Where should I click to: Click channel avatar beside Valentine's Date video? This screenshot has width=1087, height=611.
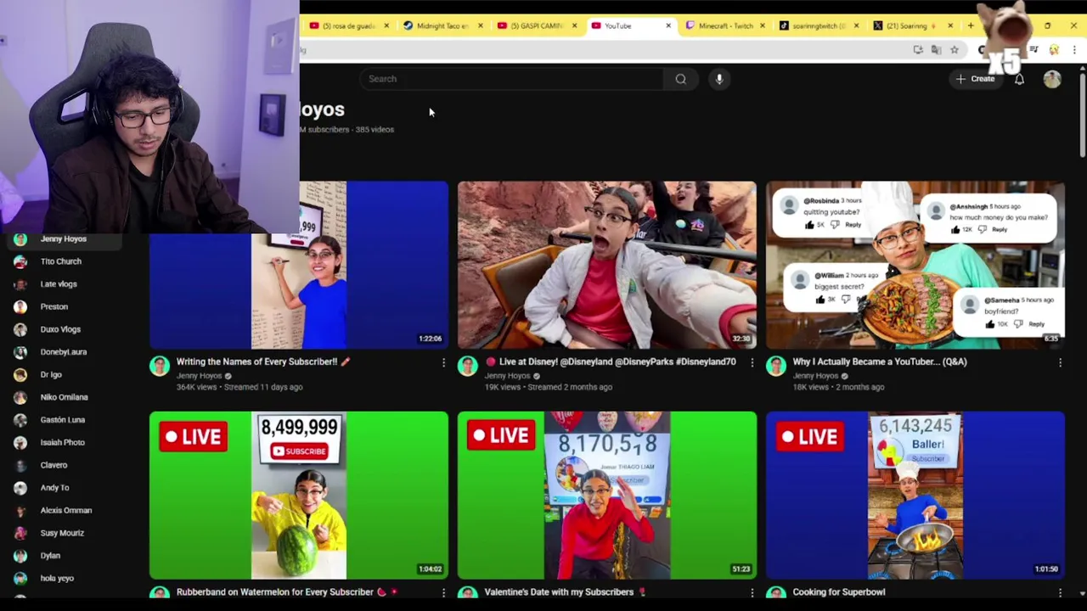467,594
